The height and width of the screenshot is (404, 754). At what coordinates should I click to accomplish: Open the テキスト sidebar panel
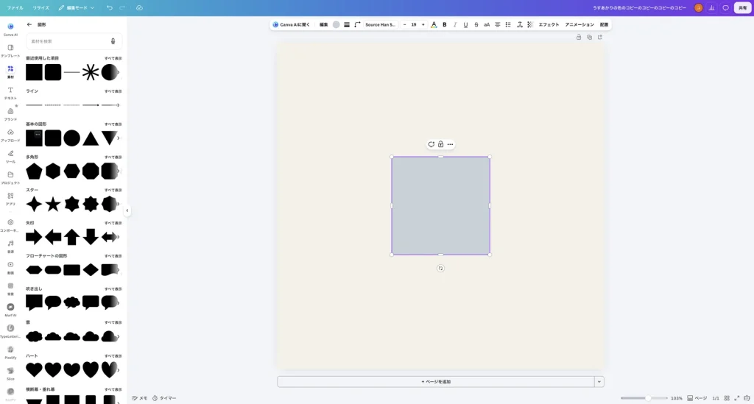tap(10, 92)
